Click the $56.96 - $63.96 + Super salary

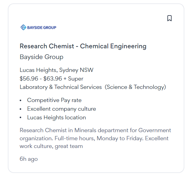pyautogui.click(x=51, y=79)
